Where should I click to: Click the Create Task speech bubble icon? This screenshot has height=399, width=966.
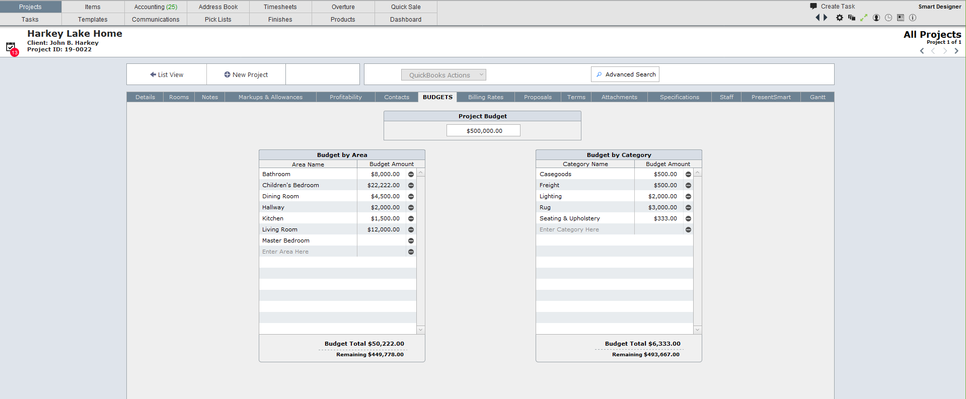coord(813,6)
